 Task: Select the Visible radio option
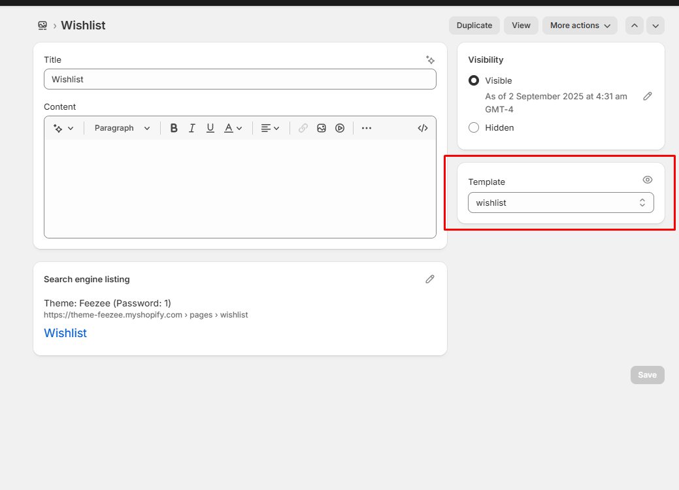474,80
